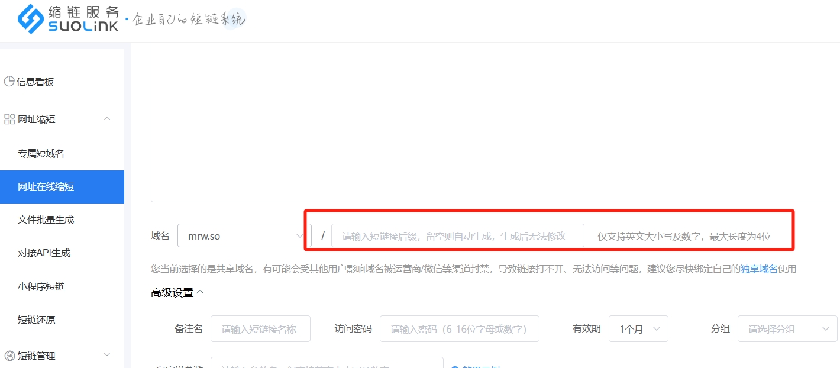Select 网址在线缩短 menu item
The width and height of the screenshot is (840, 368).
pyautogui.click(x=46, y=187)
